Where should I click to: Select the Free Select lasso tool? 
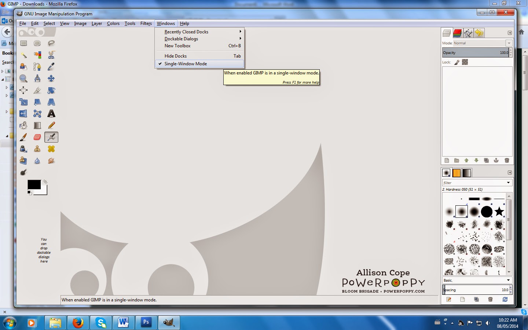[51, 43]
